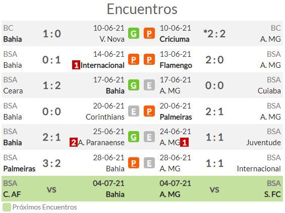Click the green G badge for Bahia vs V. Nova
This screenshot has height=213, width=285.
coord(134,33)
